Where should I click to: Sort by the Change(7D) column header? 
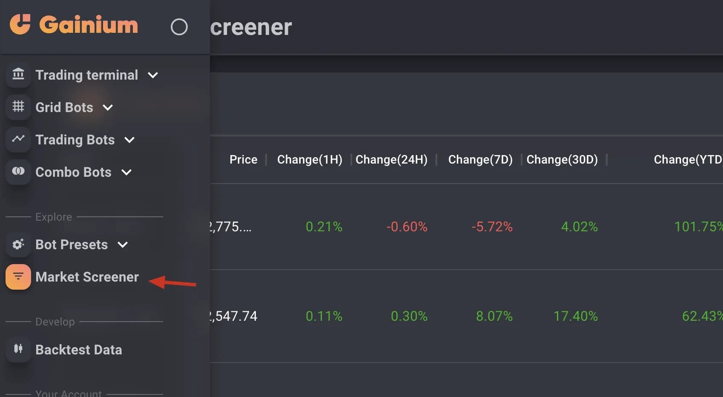(x=480, y=159)
